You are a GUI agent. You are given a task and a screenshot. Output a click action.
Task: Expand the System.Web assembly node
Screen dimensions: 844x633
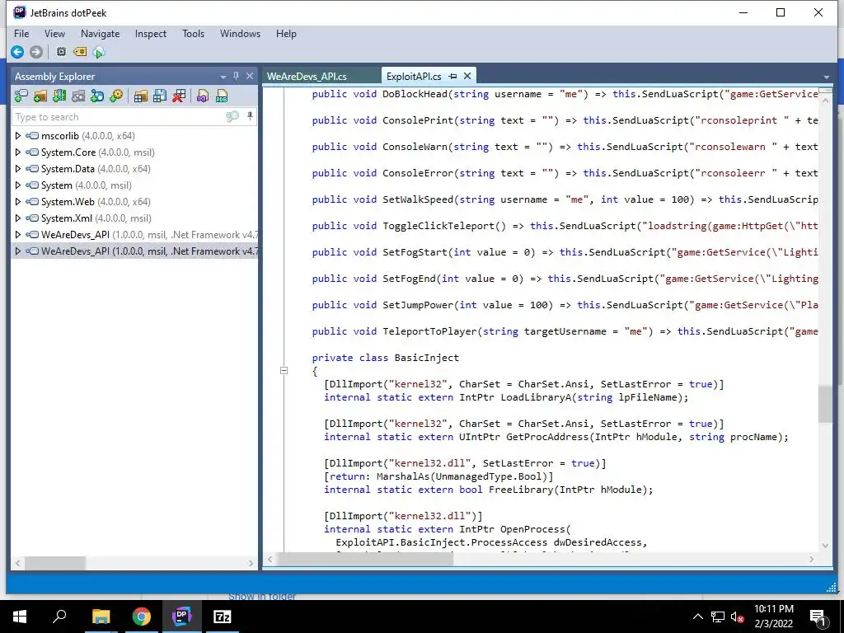[18, 201]
